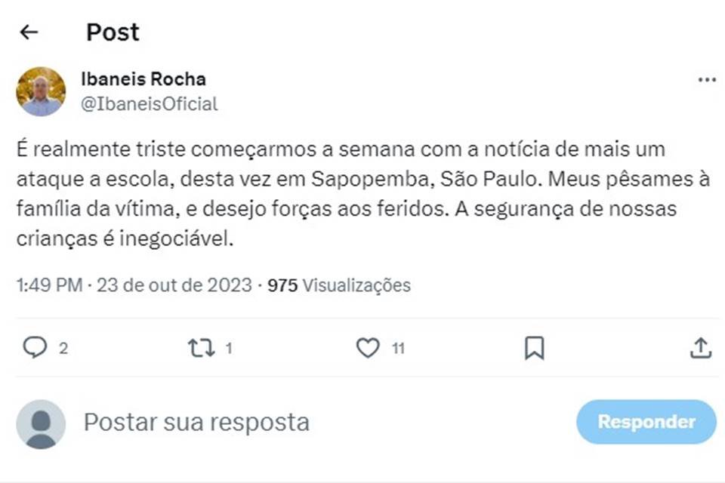Click the gray user avatar placeholder
The height and width of the screenshot is (483, 725).
(x=41, y=423)
